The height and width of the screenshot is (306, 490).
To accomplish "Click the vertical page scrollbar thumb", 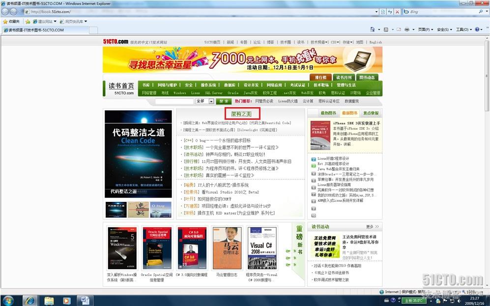I will (x=487, y=76).
